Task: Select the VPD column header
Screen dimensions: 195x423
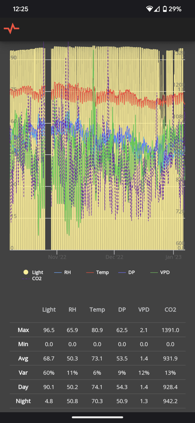Action: click(144, 309)
